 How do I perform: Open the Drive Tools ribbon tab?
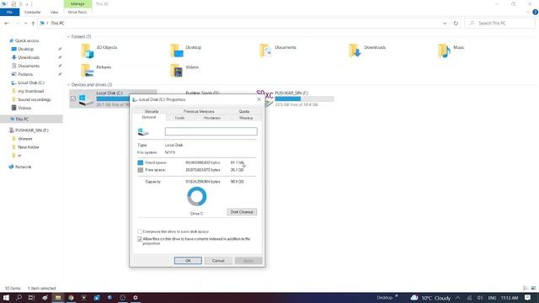[x=77, y=12]
